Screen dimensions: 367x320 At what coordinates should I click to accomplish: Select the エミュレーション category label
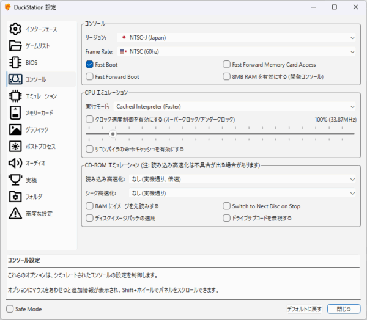[41, 96]
